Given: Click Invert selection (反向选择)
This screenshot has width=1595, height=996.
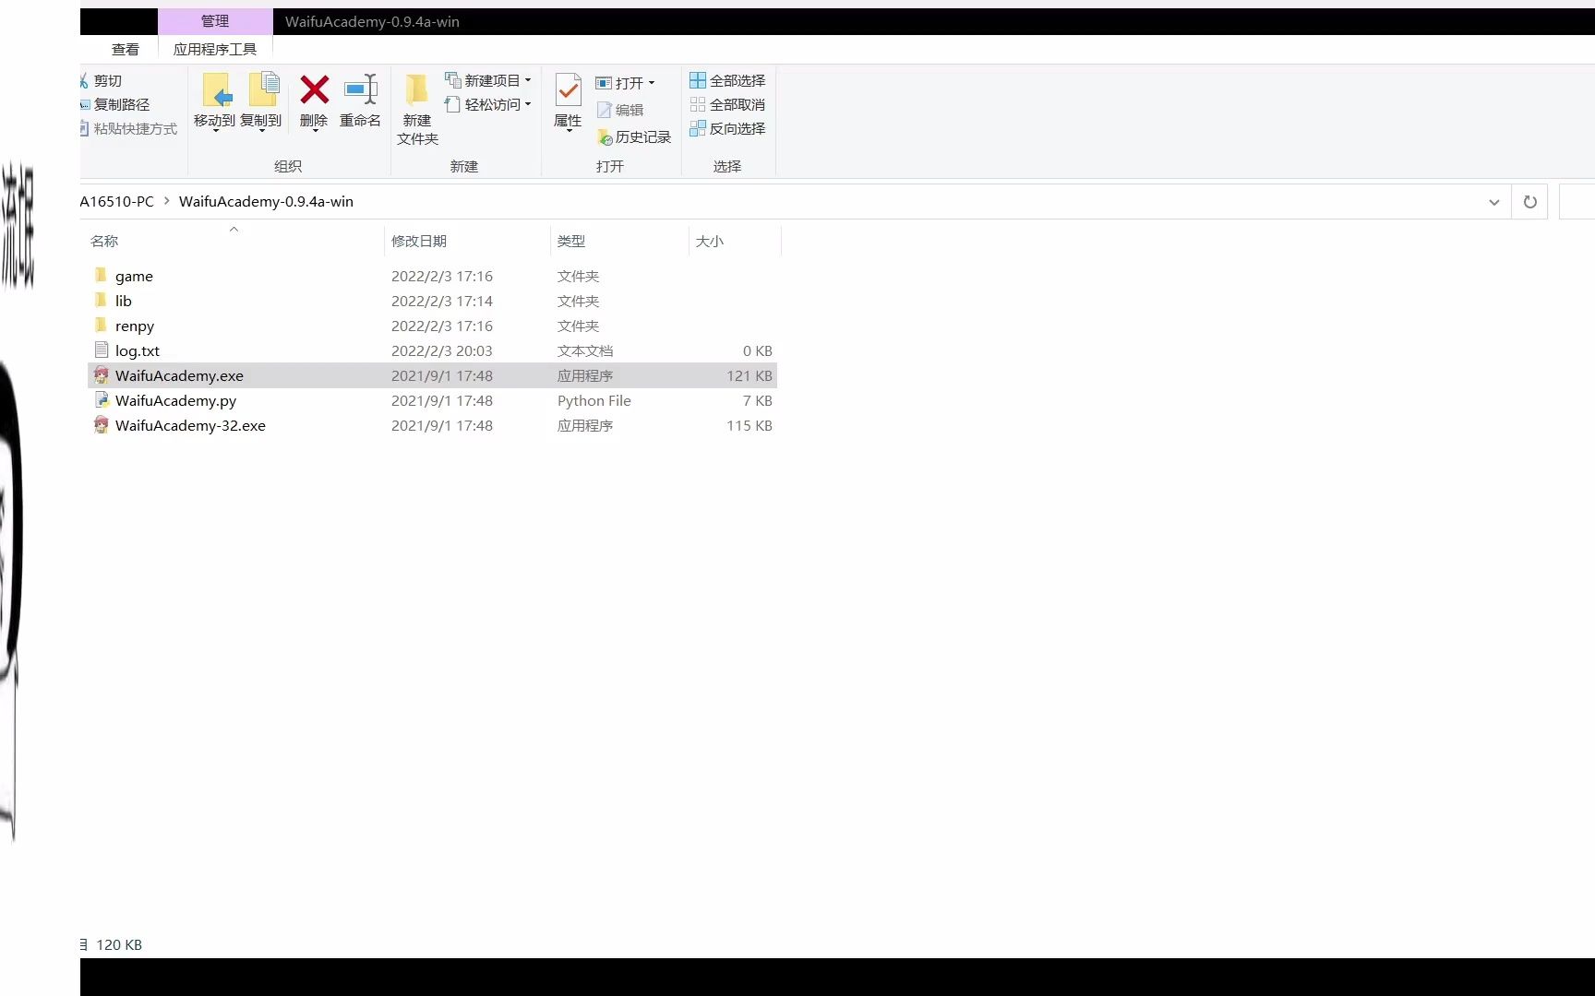Looking at the screenshot, I should click(x=727, y=129).
